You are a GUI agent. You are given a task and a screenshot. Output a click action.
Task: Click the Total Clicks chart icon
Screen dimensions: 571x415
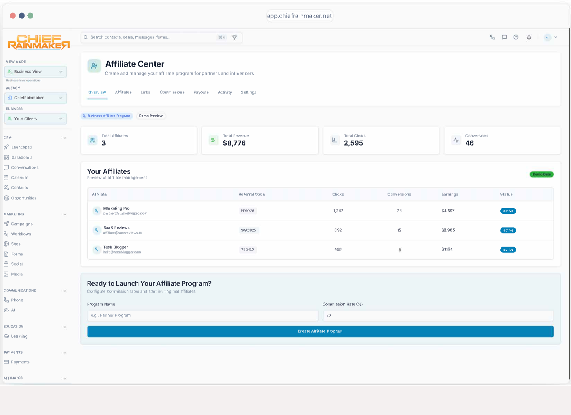pos(334,140)
